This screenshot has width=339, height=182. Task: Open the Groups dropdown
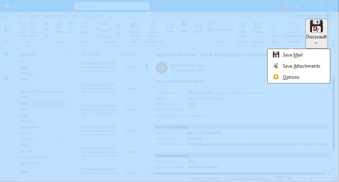198,29
